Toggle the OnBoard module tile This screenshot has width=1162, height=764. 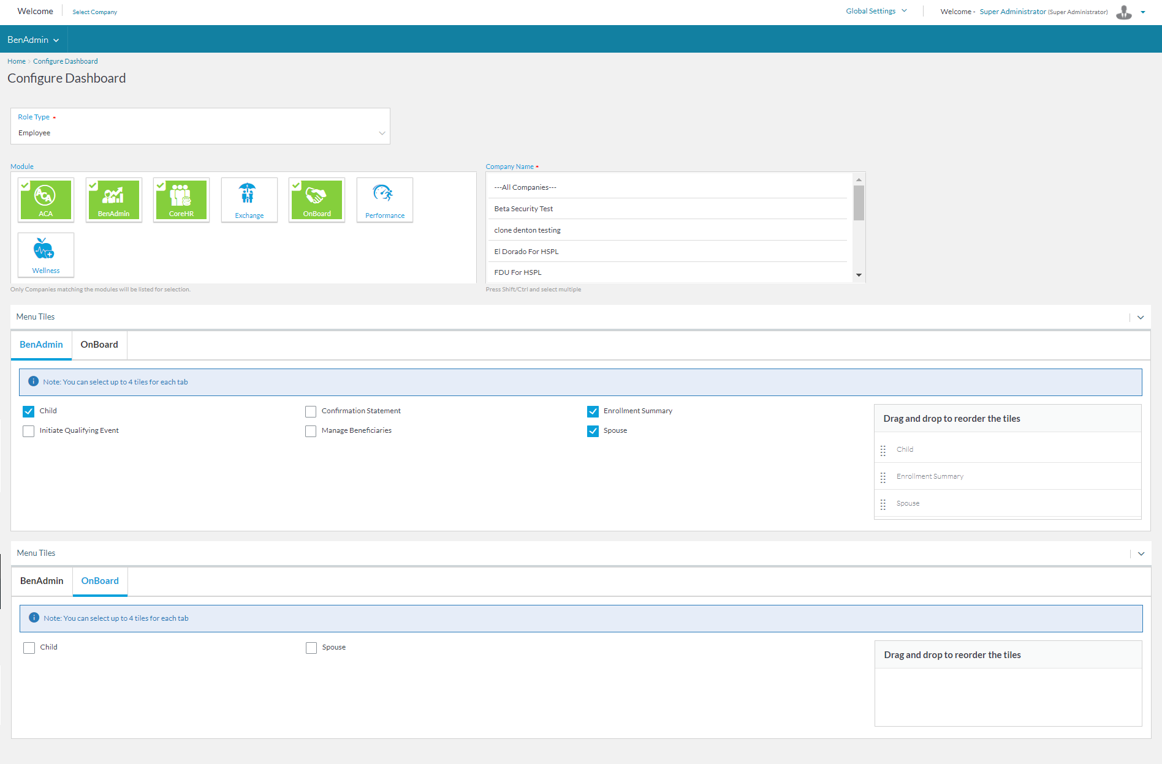317,200
